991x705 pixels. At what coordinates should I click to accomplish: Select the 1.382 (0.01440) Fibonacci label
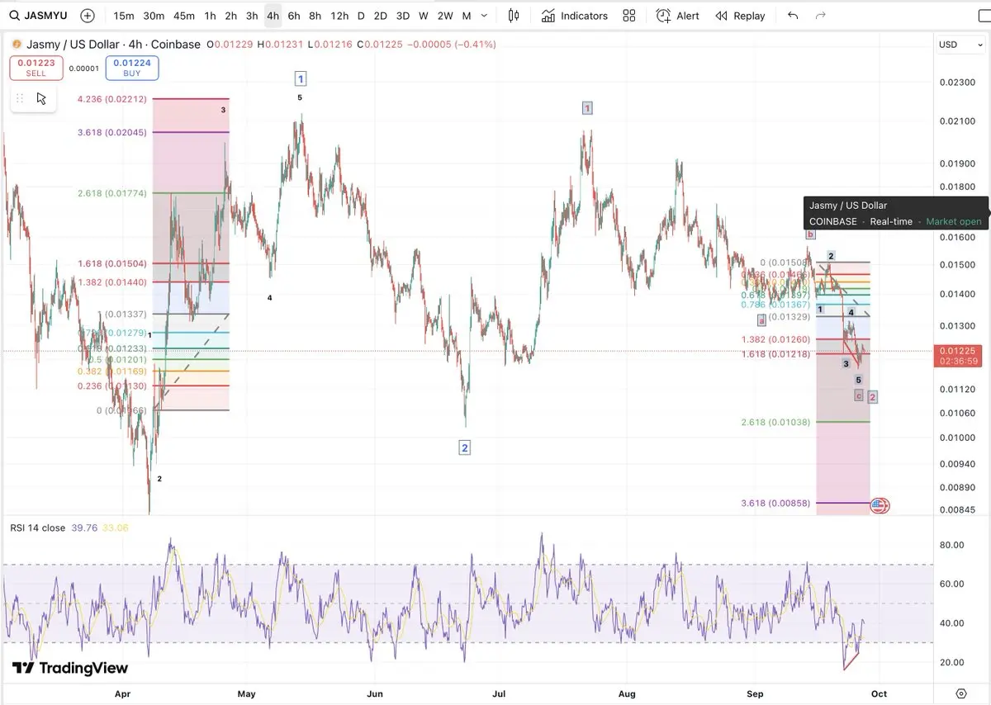[x=112, y=282]
